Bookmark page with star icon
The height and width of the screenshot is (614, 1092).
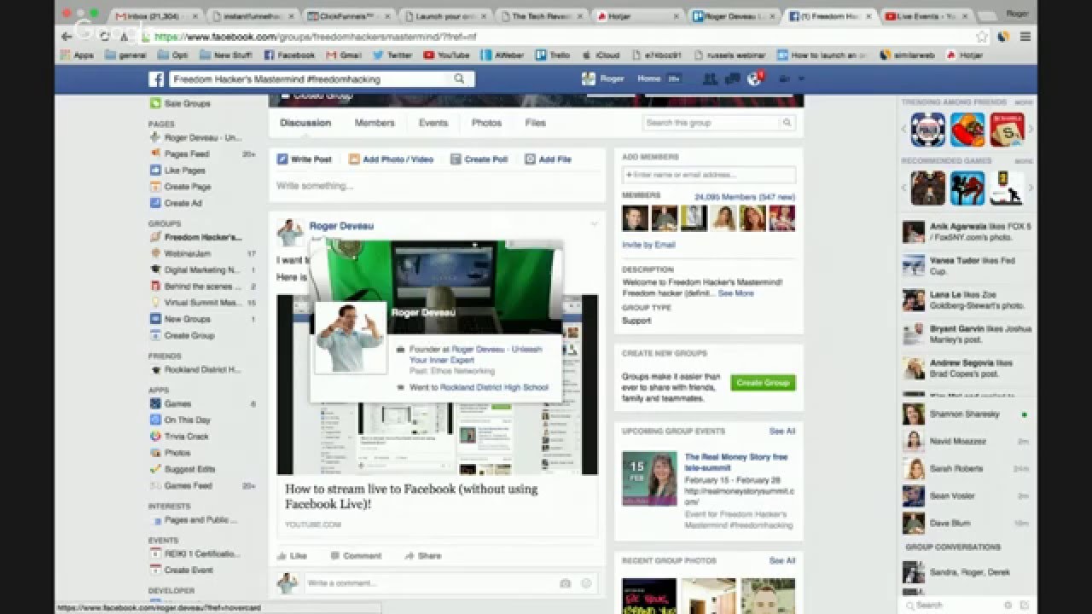click(x=982, y=37)
